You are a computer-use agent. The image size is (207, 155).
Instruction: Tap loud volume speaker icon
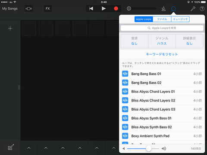click(x=164, y=149)
